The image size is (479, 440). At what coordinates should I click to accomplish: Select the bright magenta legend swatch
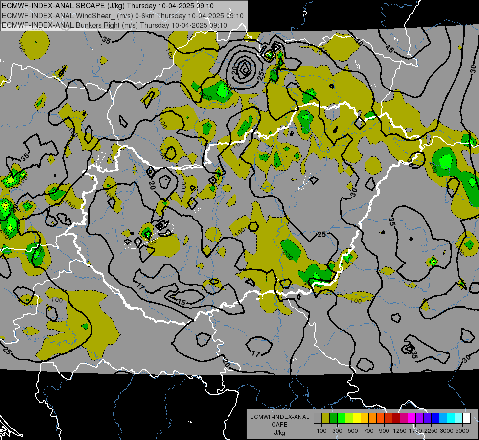[412, 418]
